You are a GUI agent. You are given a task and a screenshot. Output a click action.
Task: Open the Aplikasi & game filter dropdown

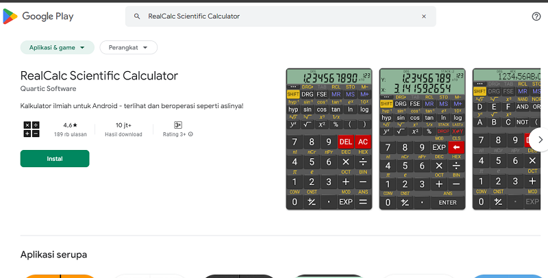(58, 47)
